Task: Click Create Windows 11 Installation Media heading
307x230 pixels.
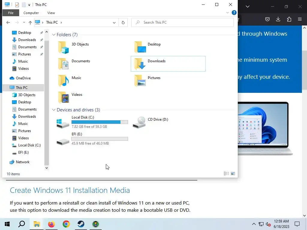Action: tap(70, 190)
